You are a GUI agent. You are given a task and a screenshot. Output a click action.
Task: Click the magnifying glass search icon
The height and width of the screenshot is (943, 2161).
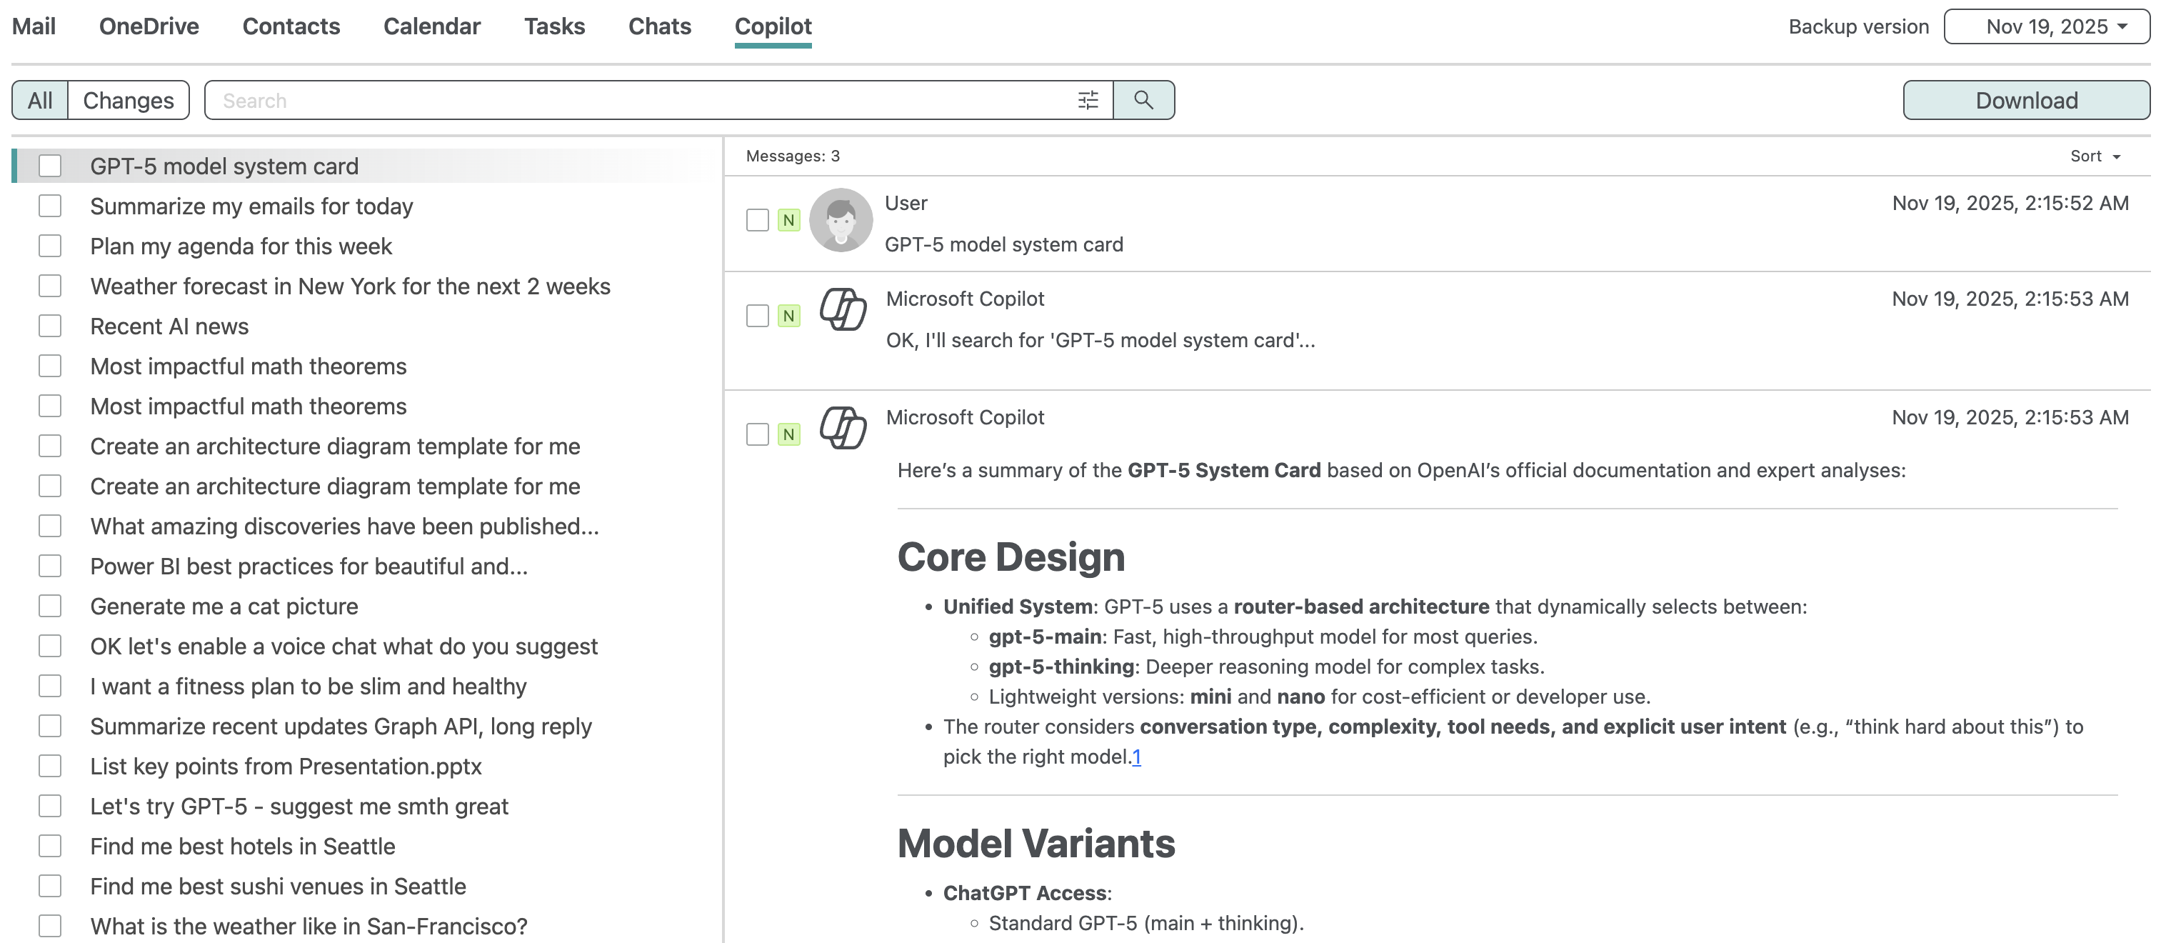pos(1143,101)
